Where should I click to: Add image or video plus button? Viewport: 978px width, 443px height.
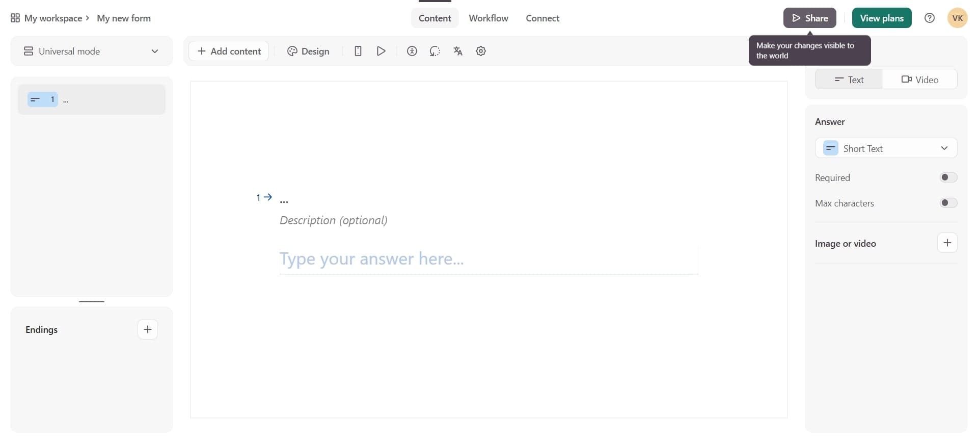point(947,243)
